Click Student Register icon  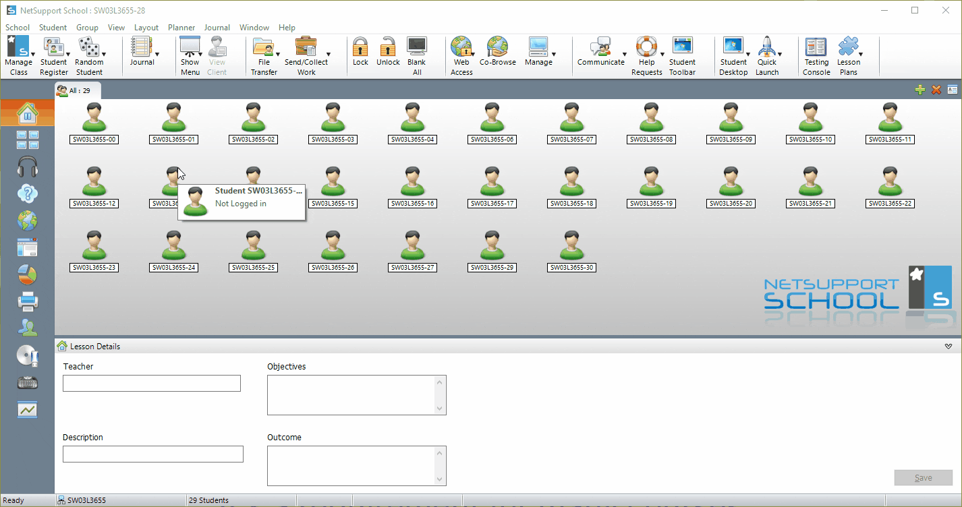(x=53, y=47)
